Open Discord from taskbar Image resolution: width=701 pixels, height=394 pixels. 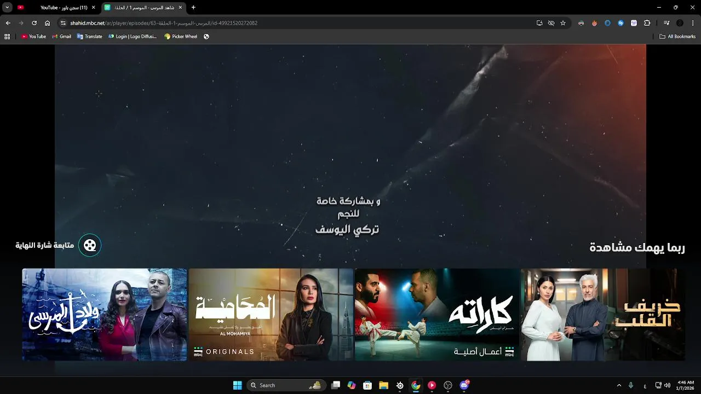[464, 385]
